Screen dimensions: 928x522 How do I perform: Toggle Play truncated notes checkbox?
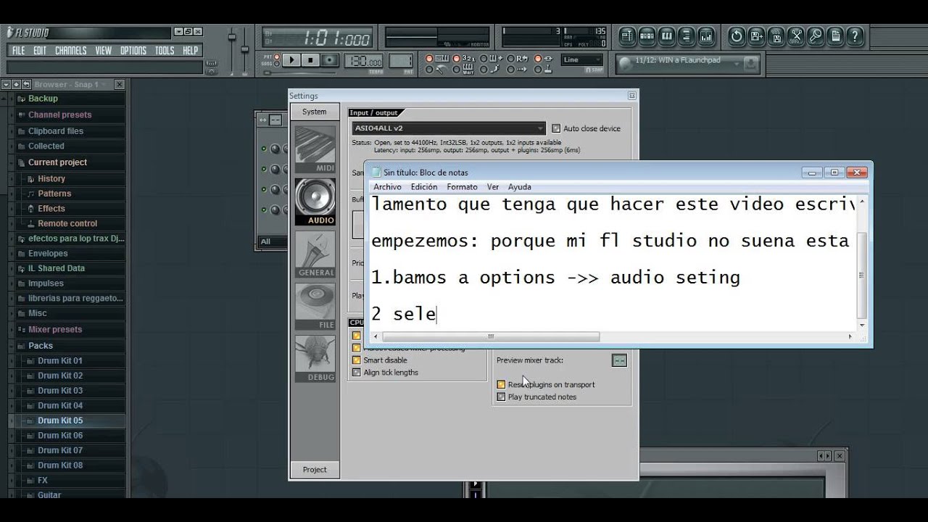501,397
